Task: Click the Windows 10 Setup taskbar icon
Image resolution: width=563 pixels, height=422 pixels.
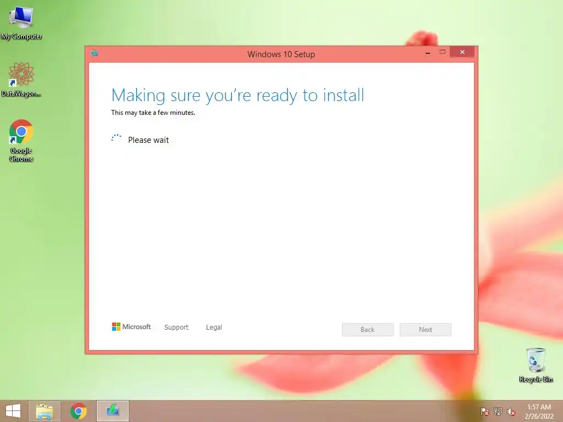Action: point(112,411)
